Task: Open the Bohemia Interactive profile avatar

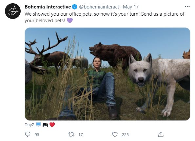Action: pyautogui.click(x=13, y=11)
